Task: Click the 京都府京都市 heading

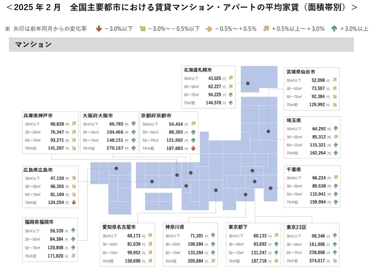Action: [156, 116]
